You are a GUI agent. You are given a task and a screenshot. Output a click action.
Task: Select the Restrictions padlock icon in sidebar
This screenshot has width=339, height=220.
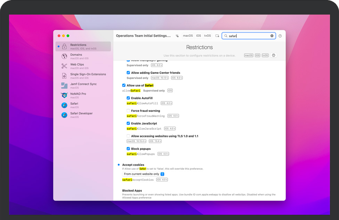click(64, 46)
